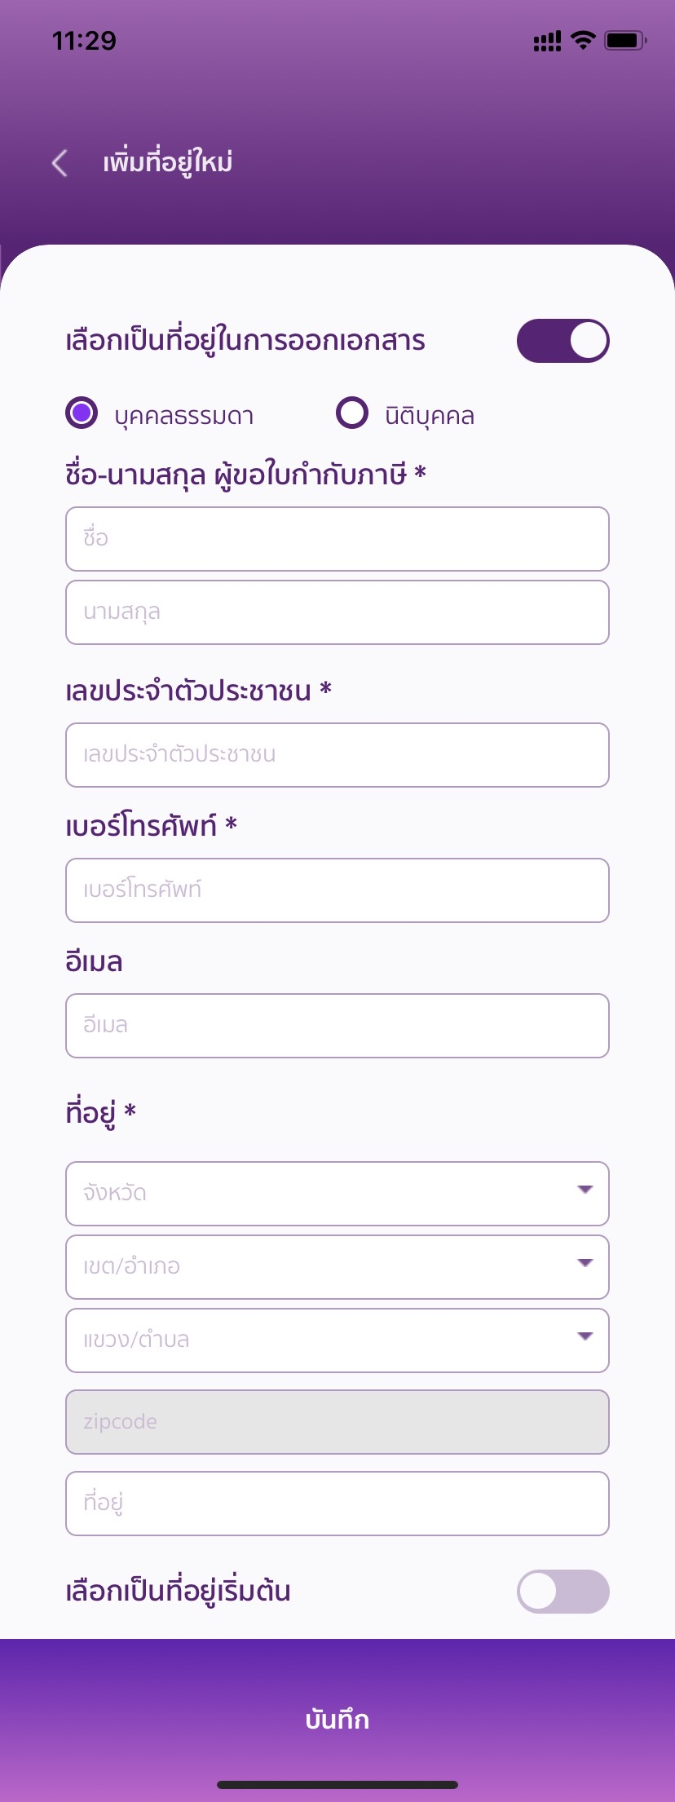Tap the Wi-Fi status icon
675x1802 pixels.
click(x=583, y=40)
